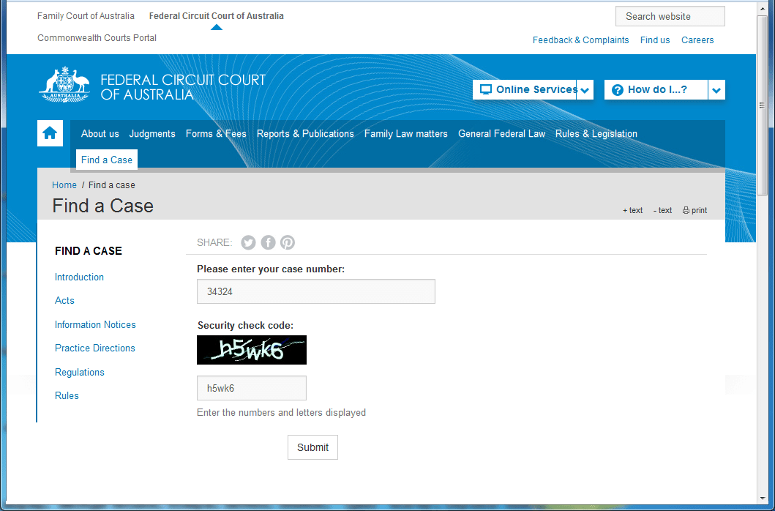The height and width of the screenshot is (511, 775).
Task: Share page on Facebook
Action: pyautogui.click(x=268, y=242)
